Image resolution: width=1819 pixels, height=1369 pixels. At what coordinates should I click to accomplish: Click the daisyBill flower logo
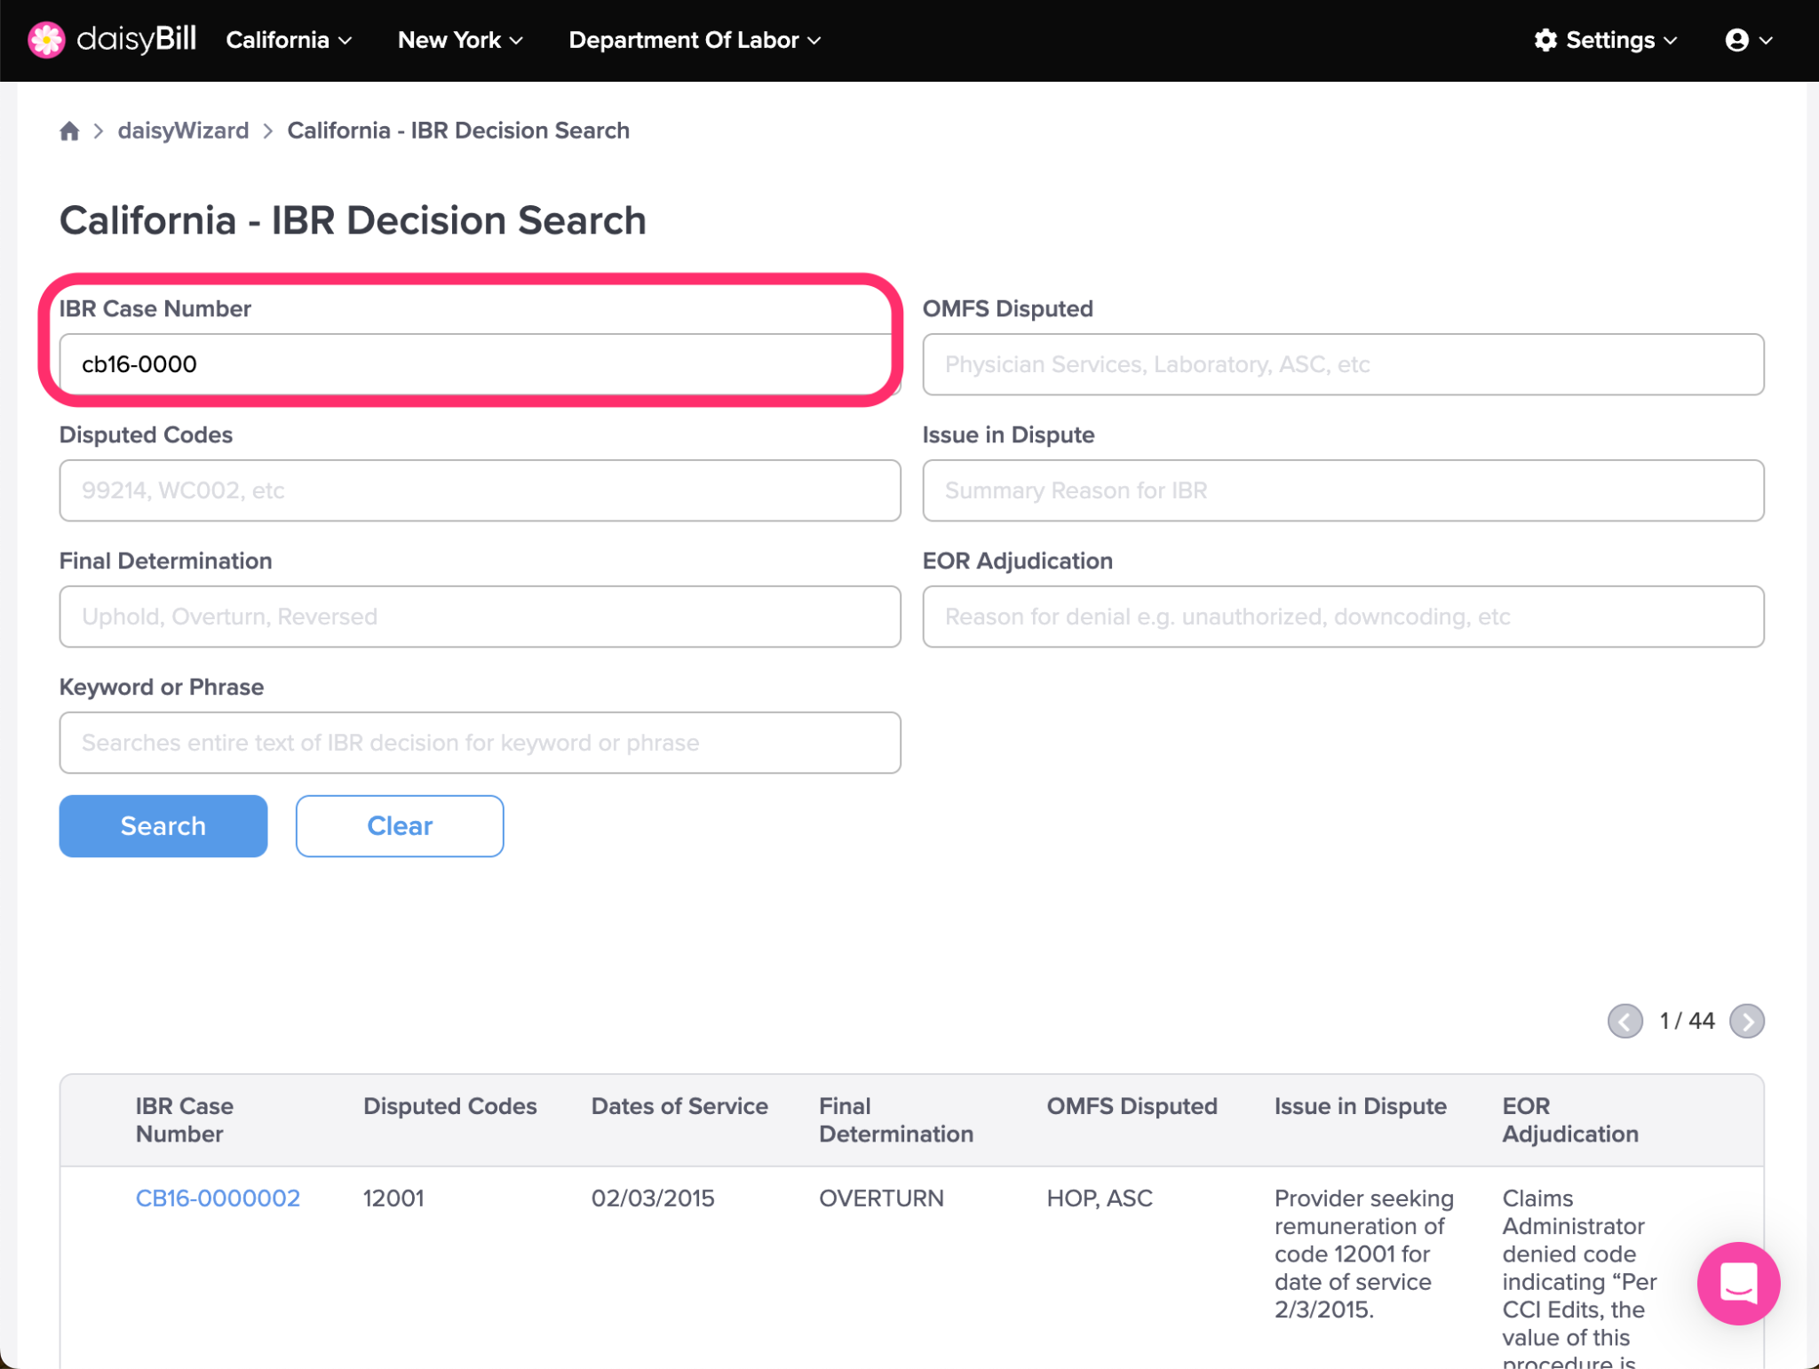point(46,40)
